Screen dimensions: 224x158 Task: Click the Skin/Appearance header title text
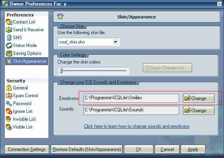137,17
